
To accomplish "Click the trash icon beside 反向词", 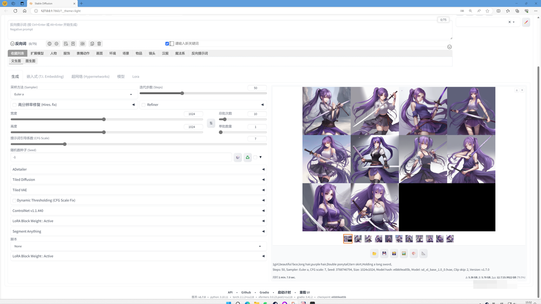I will 99,43.
